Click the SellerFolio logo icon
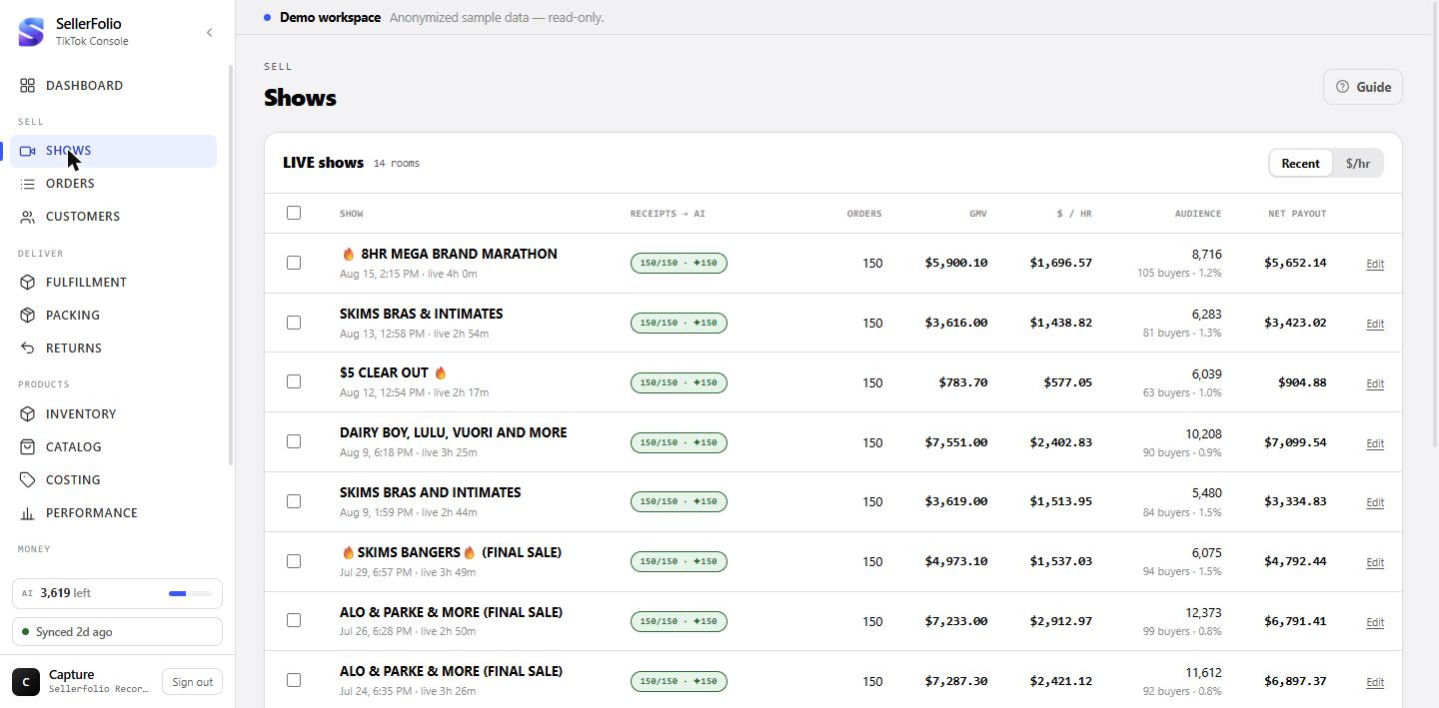Screen dimensions: 1439x708 pyautogui.click(x=31, y=32)
